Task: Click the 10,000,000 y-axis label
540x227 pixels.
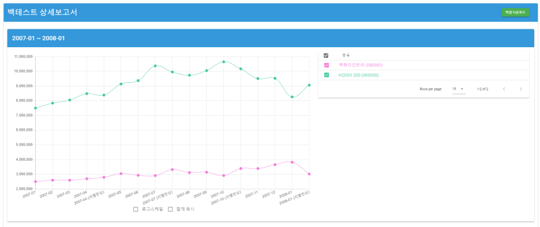Action: click(24, 71)
